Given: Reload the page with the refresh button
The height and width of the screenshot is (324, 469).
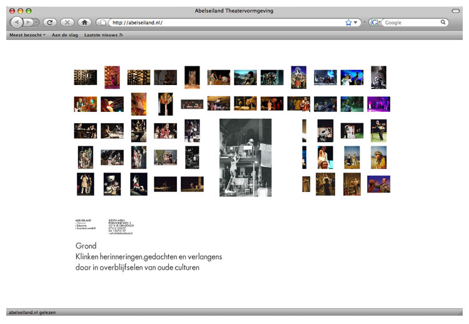Looking at the screenshot, I should point(49,23).
